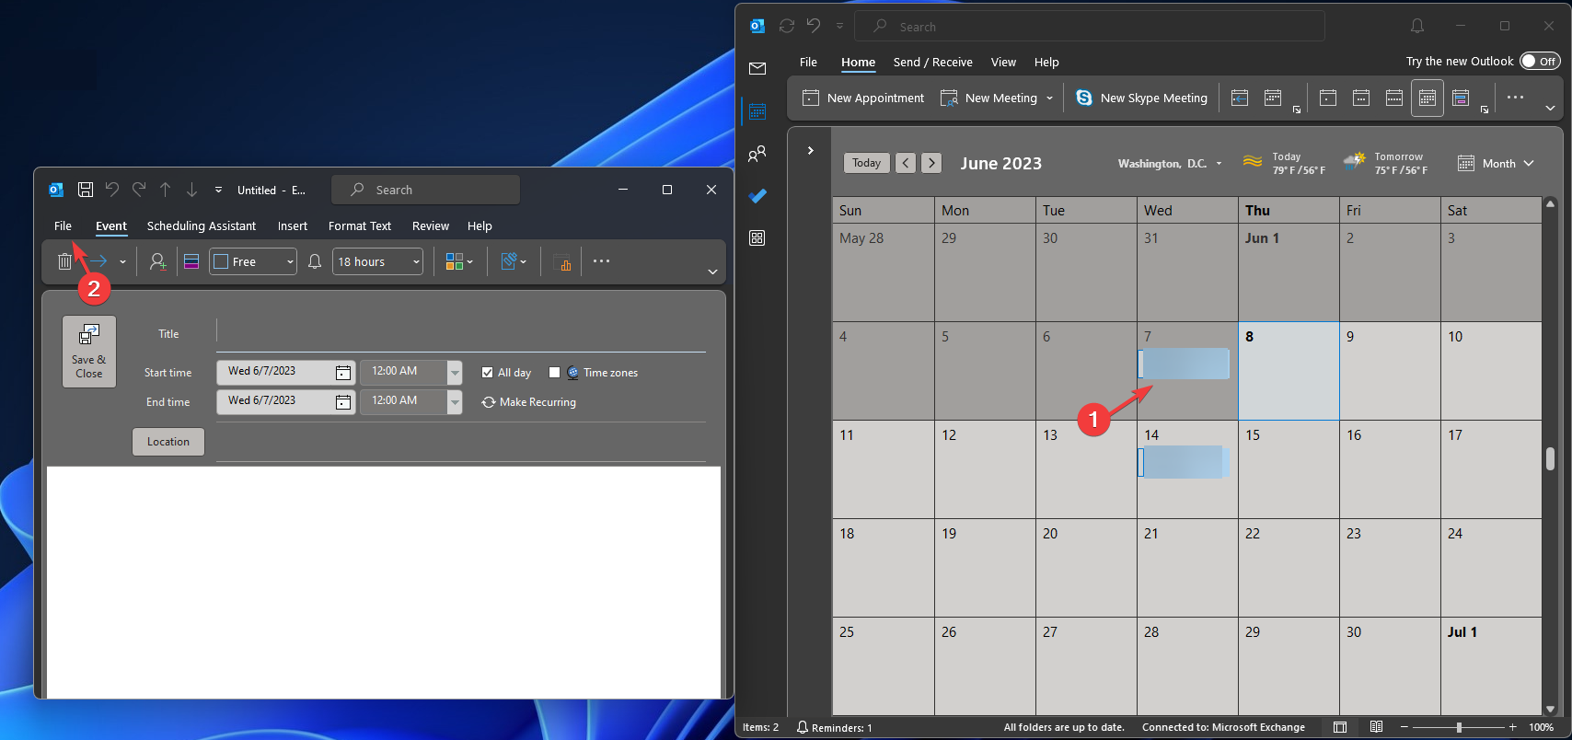Click the Next 7 Days ribbon icon
Image resolution: width=1572 pixels, height=740 pixels.
(x=1273, y=98)
